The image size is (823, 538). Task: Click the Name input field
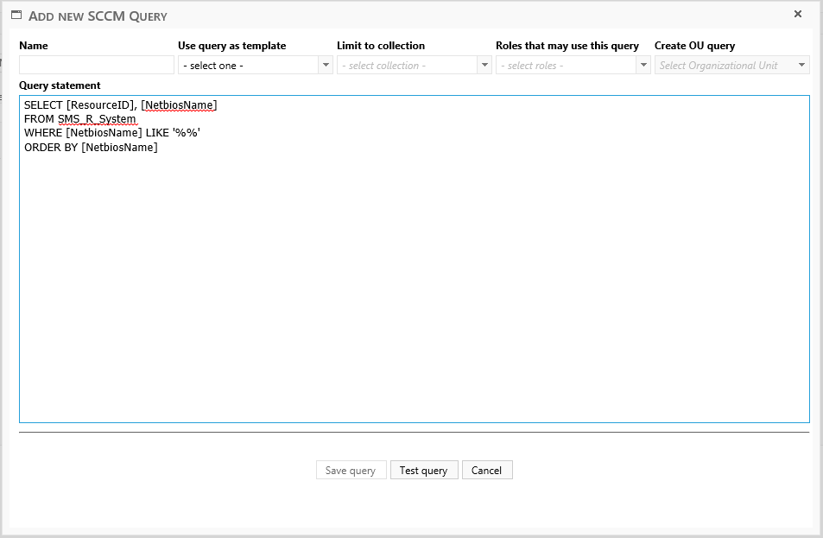pyautogui.click(x=96, y=65)
